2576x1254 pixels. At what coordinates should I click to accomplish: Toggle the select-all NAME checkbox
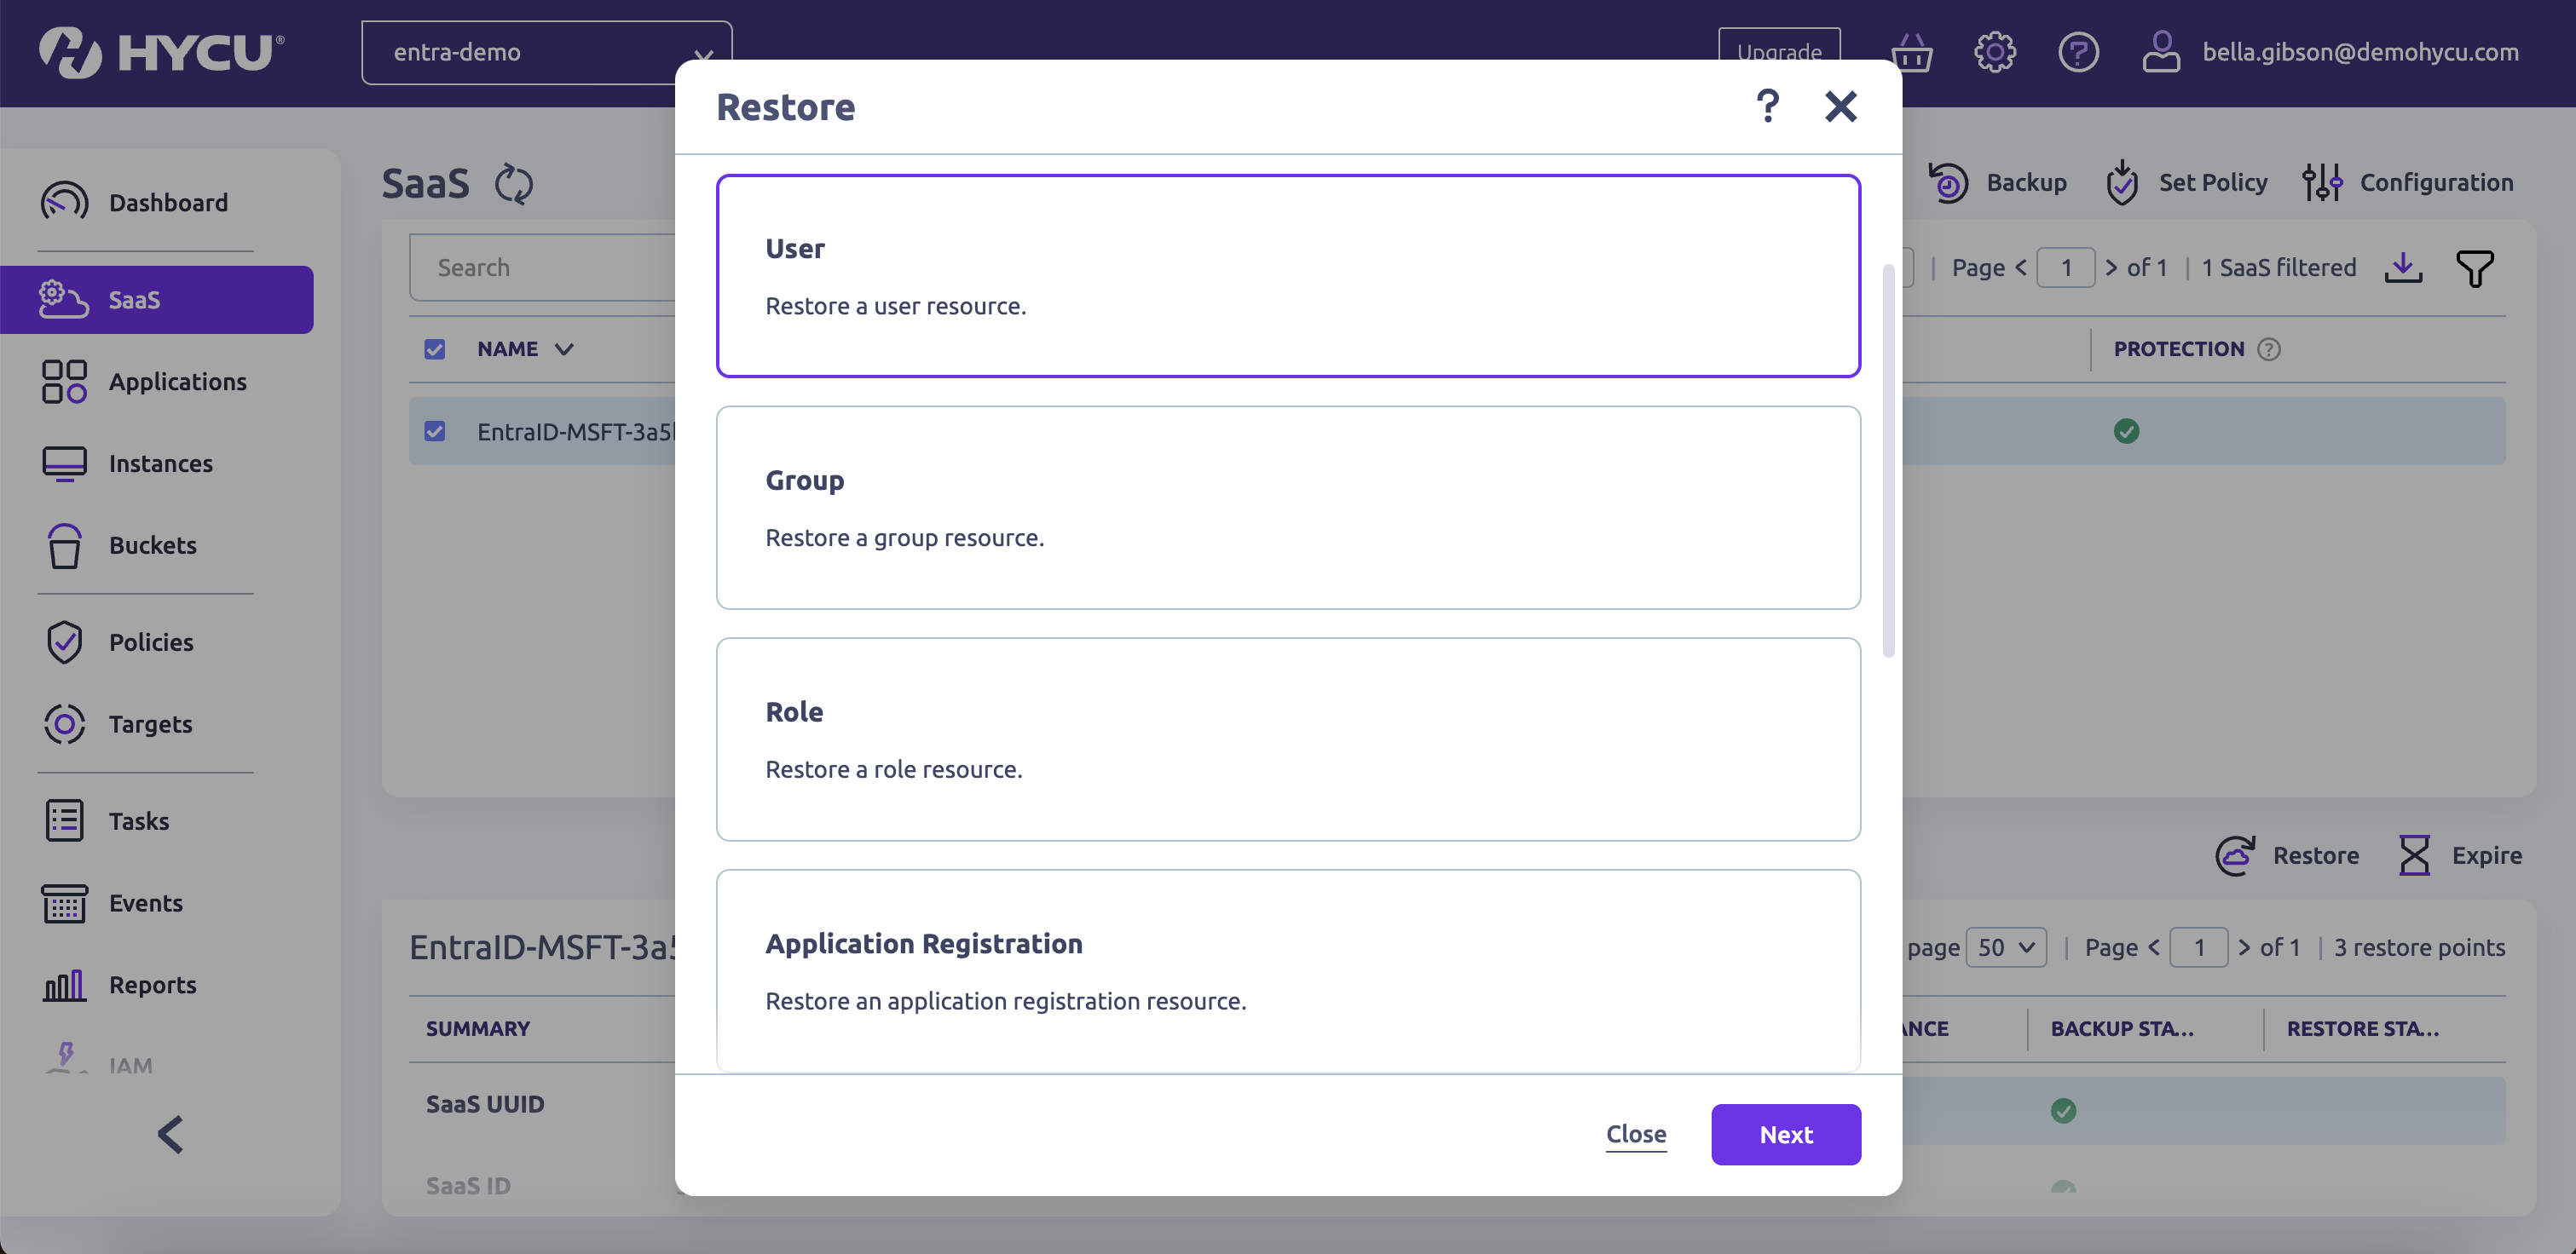tap(434, 348)
